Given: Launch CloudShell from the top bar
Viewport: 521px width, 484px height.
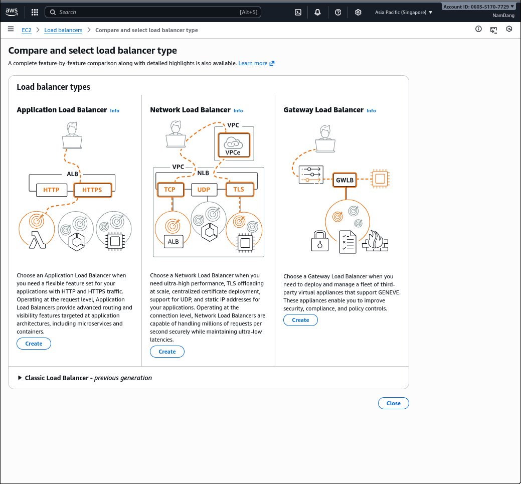Looking at the screenshot, I should pyautogui.click(x=298, y=12).
